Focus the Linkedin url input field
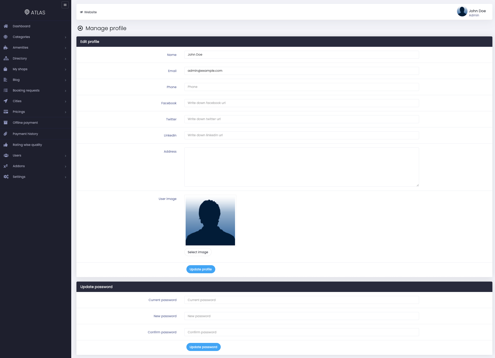The width and height of the screenshot is (495, 358). 302,135
